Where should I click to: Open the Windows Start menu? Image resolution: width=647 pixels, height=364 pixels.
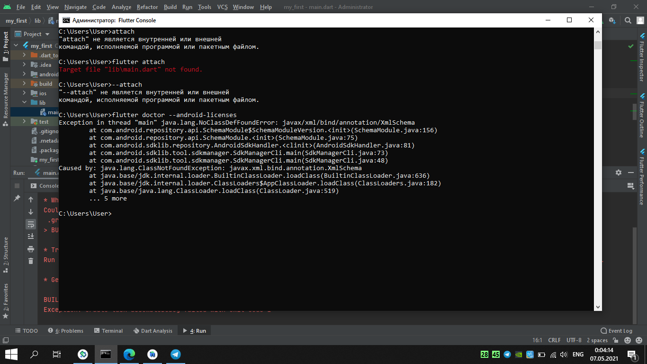coord(11,354)
